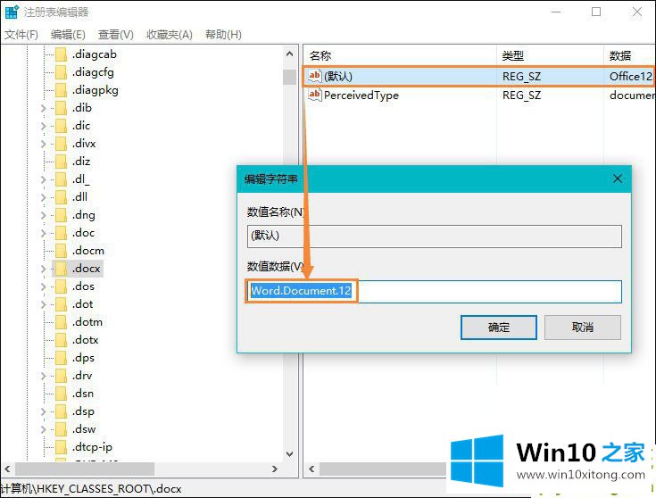Click the .dl_ folder icon
Screen dimensions: 656x498
point(61,179)
